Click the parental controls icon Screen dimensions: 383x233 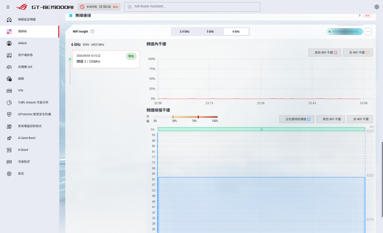coord(9,126)
